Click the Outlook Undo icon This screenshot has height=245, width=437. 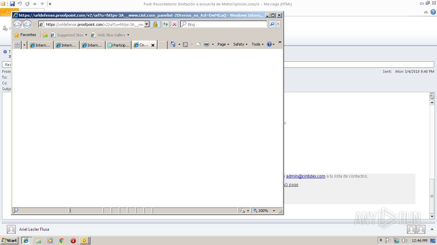(x=20, y=4)
